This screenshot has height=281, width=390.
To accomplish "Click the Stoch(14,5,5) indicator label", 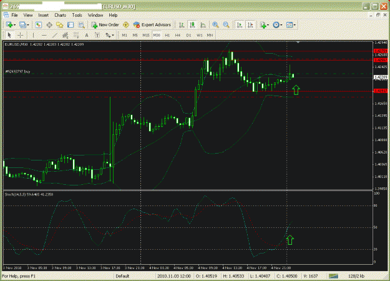I will [29, 194].
